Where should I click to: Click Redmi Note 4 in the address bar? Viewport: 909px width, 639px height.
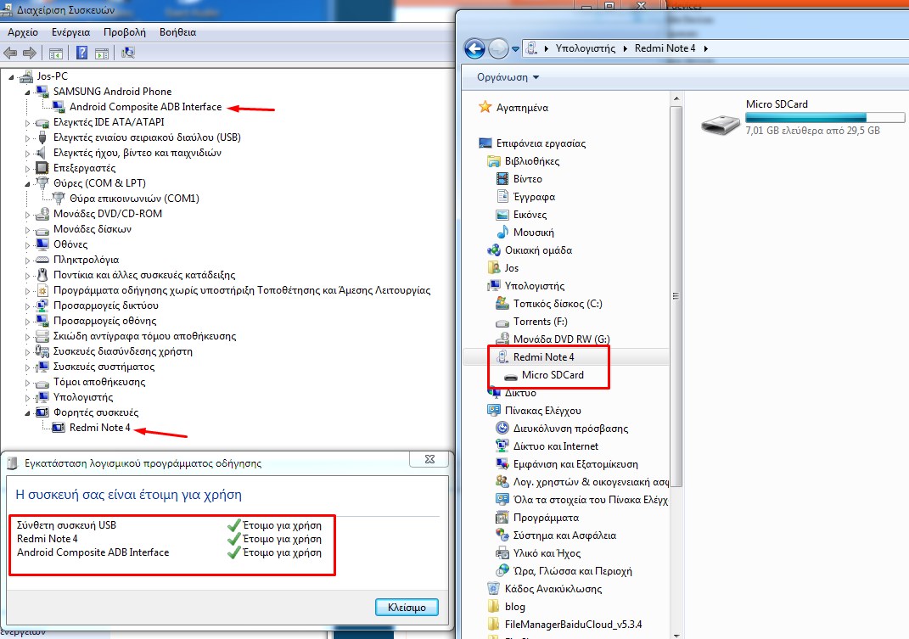(665, 48)
